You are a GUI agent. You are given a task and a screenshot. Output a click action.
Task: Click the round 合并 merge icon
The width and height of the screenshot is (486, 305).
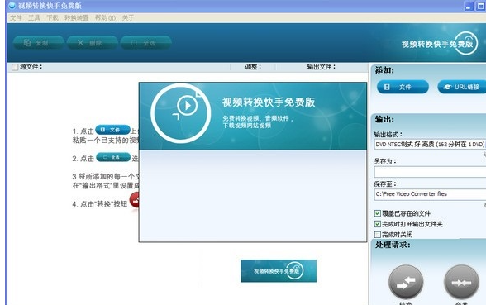[x=461, y=282]
